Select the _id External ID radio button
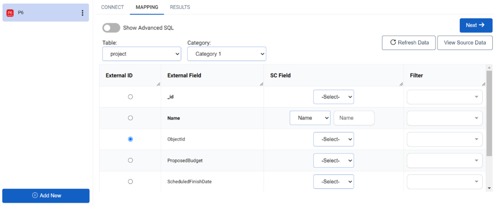The image size is (497, 206). [130, 97]
